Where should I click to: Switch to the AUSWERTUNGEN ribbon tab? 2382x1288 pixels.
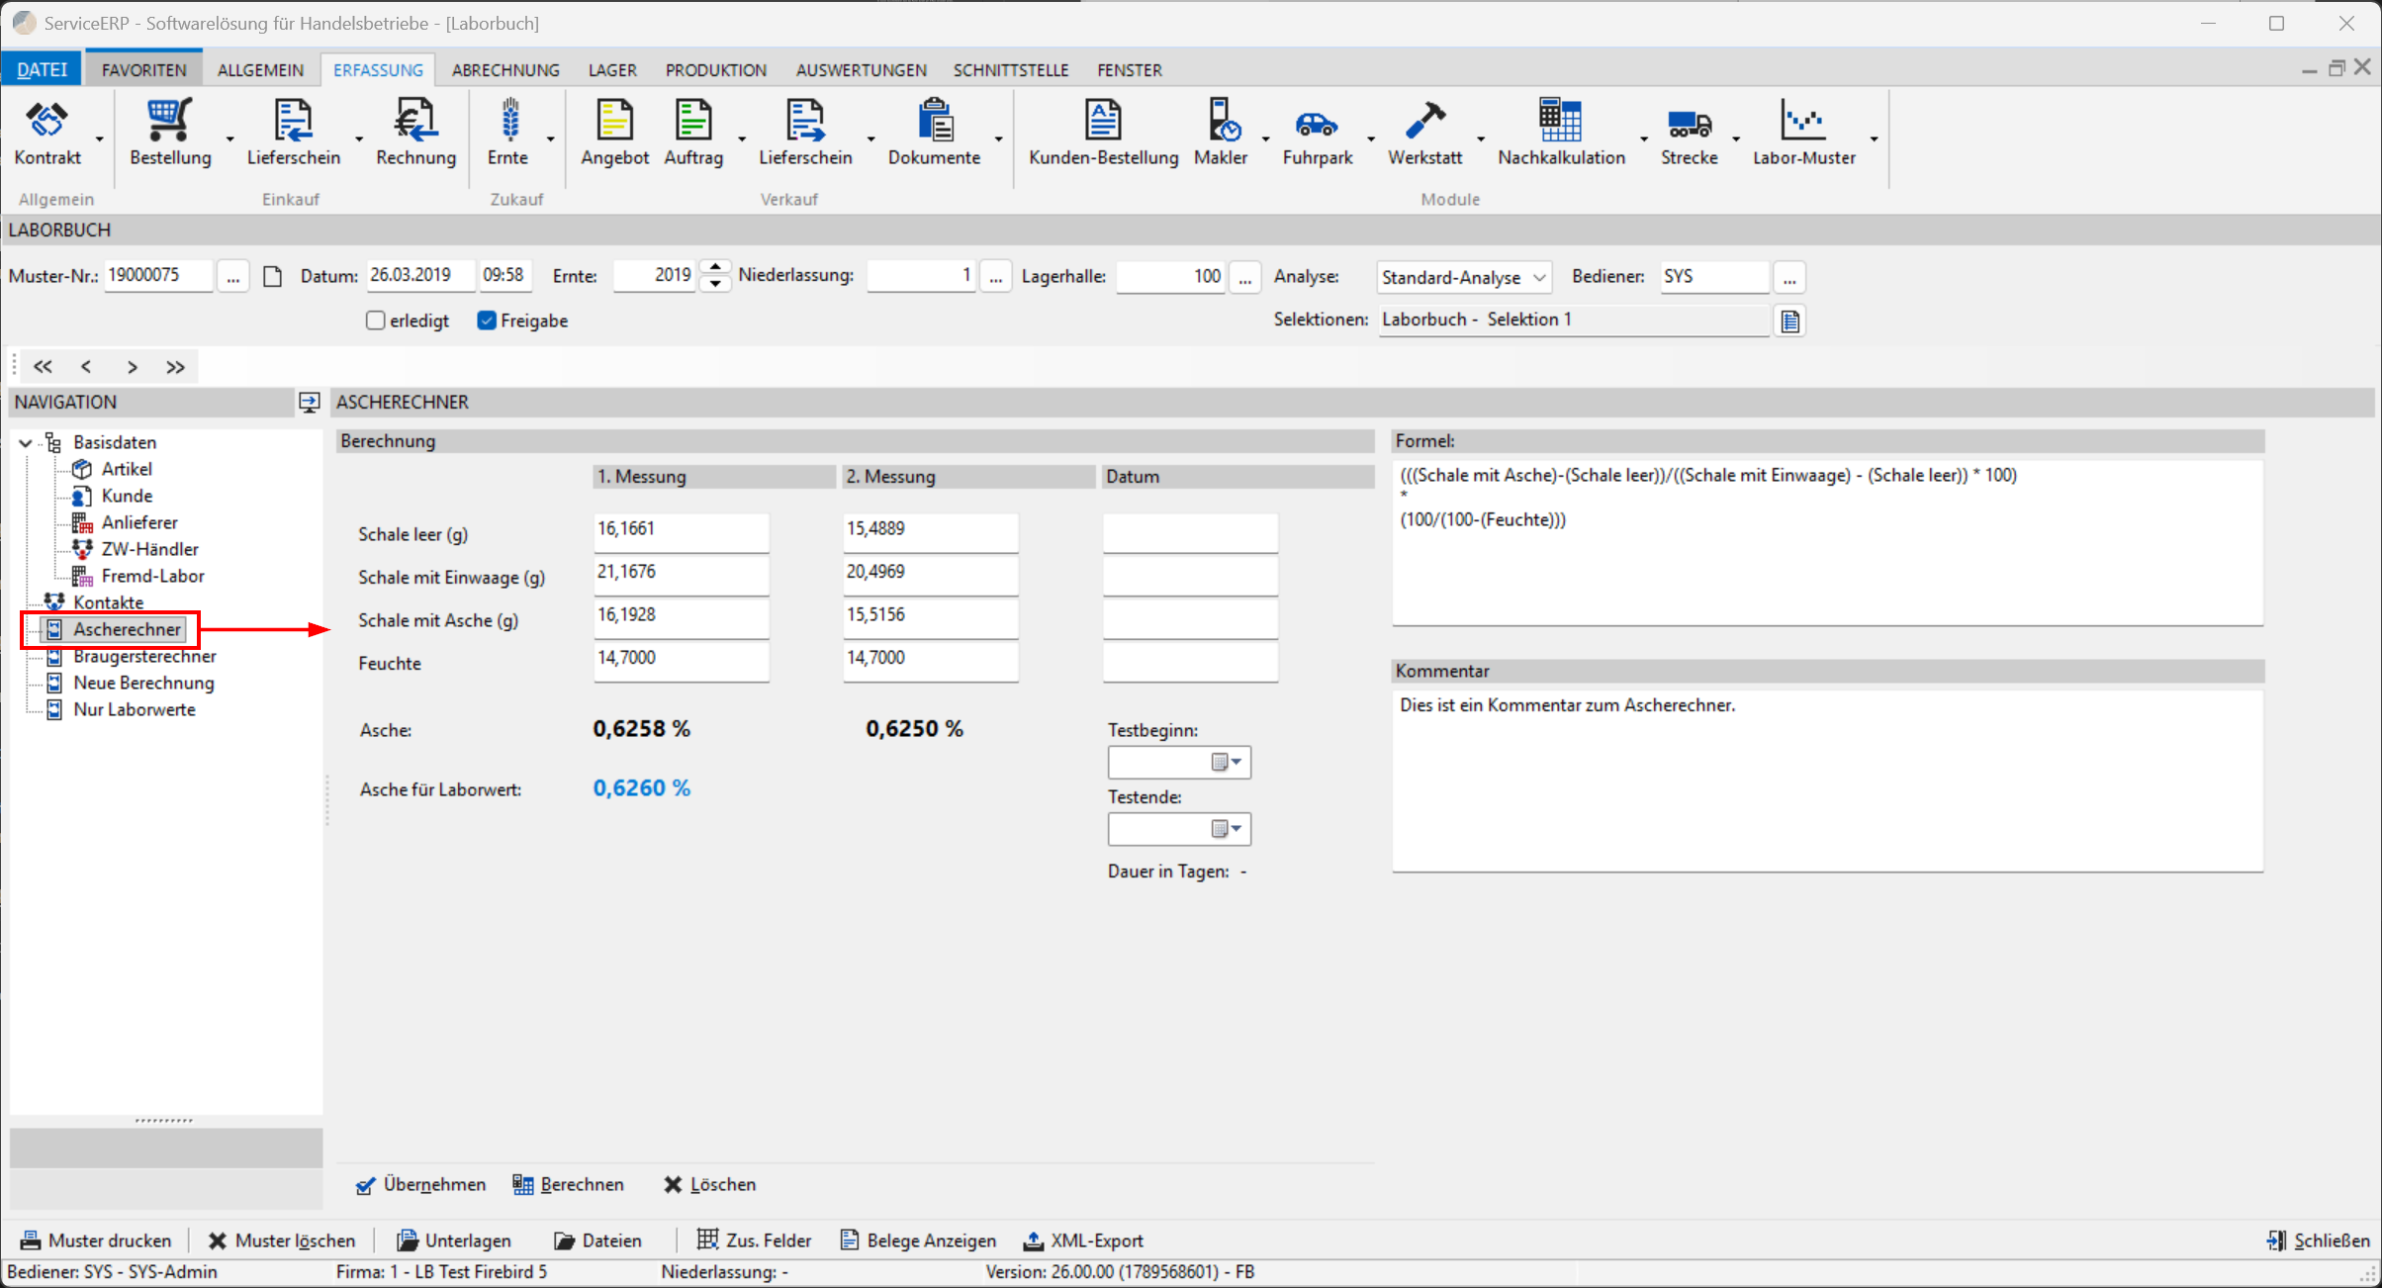click(x=861, y=70)
